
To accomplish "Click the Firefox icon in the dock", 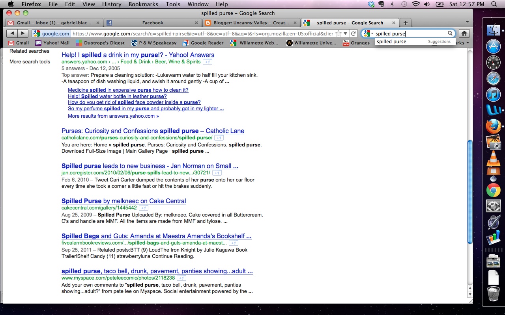I will pos(493,126).
